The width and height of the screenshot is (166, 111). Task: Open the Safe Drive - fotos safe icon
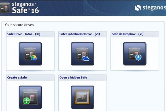(x=30, y=54)
